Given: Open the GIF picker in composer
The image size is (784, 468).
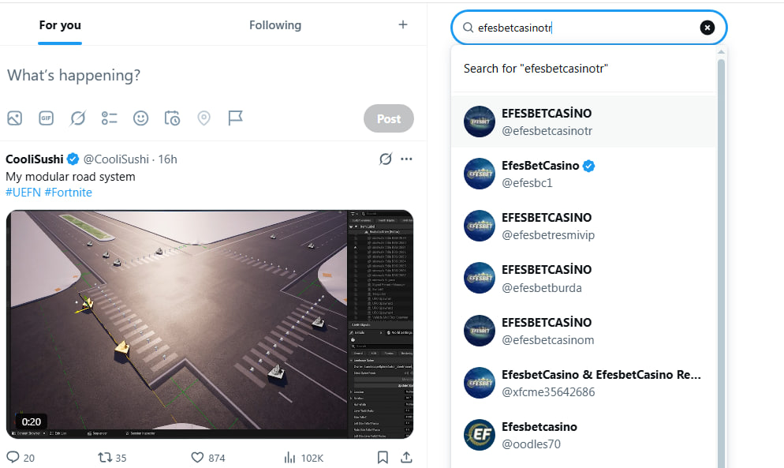Looking at the screenshot, I should [x=46, y=118].
